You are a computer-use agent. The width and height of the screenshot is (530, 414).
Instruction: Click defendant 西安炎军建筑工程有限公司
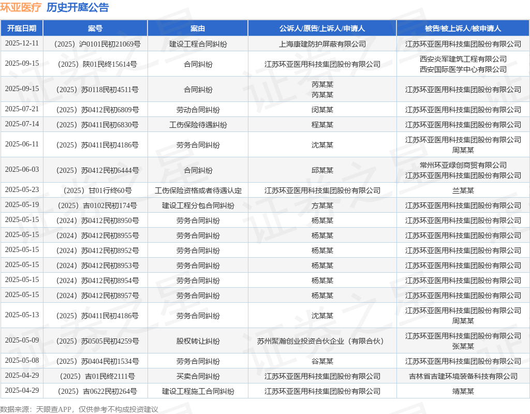pyautogui.click(x=463, y=59)
